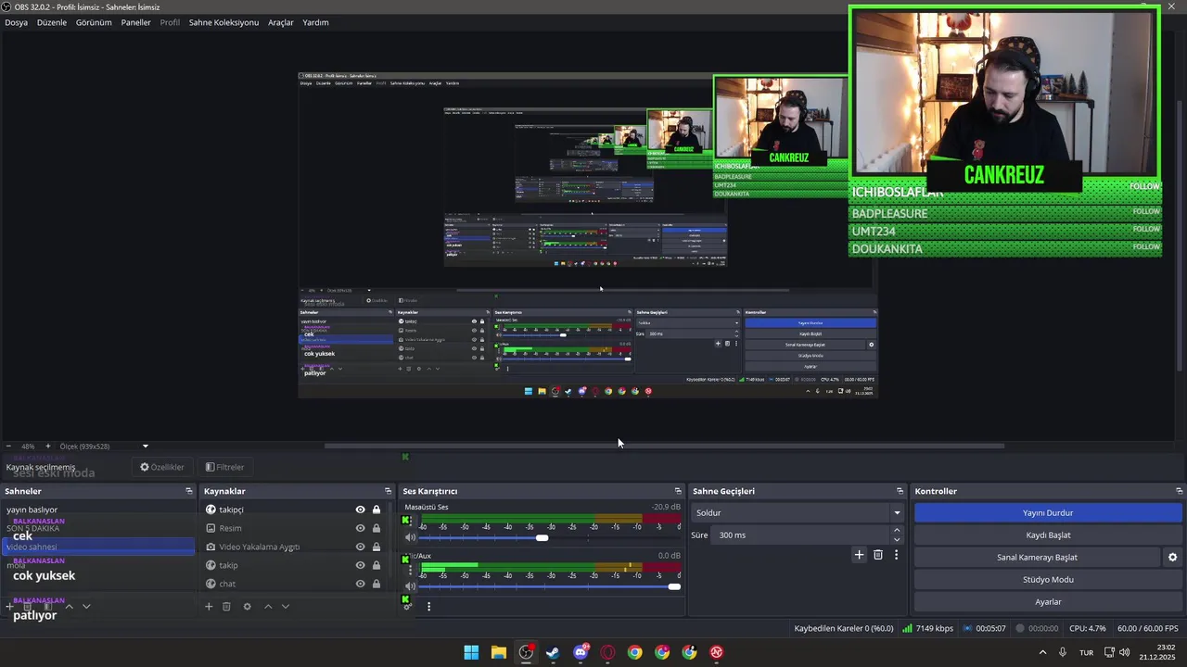Unlock the Video Yakalama Aygıtı source
This screenshot has width=1187, height=667.
click(377, 547)
